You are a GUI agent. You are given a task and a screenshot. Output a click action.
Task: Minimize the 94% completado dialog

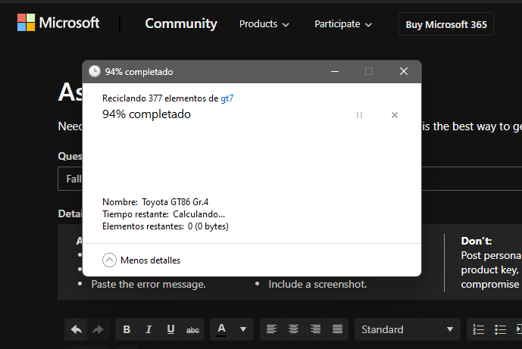pyautogui.click(x=335, y=71)
